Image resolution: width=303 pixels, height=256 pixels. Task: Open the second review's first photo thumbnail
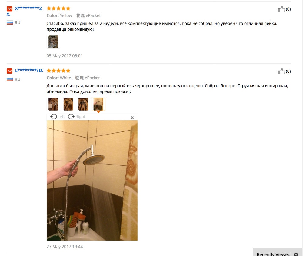(53, 104)
